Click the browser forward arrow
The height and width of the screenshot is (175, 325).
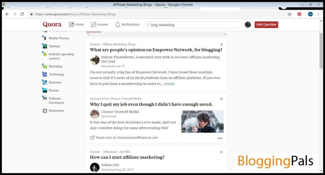coord(15,14)
